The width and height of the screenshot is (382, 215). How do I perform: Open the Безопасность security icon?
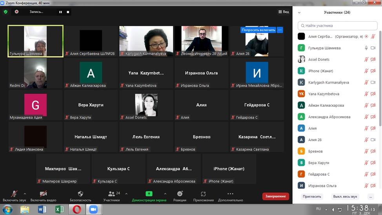[80, 194]
